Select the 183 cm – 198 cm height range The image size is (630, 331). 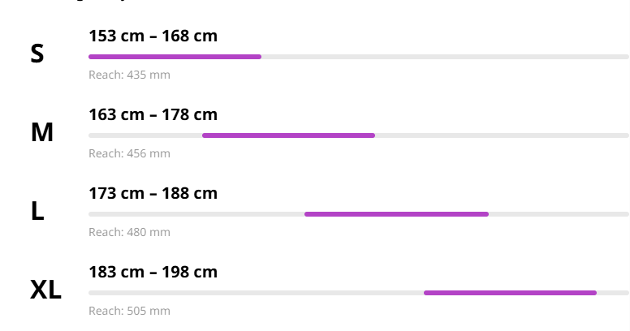click(153, 272)
